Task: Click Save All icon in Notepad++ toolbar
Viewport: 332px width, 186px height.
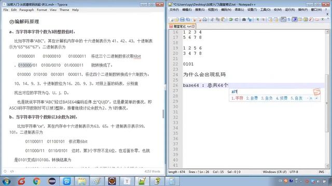Action: (x=188, y=20)
